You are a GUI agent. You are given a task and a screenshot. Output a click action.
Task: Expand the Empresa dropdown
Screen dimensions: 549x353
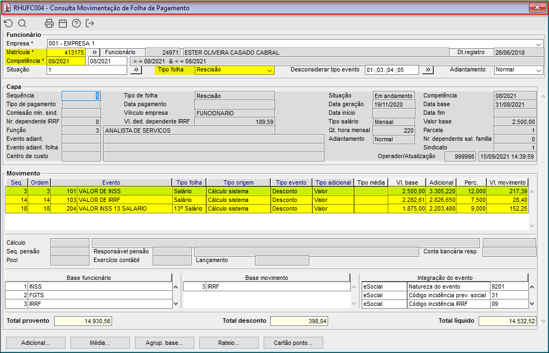(539, 44)
